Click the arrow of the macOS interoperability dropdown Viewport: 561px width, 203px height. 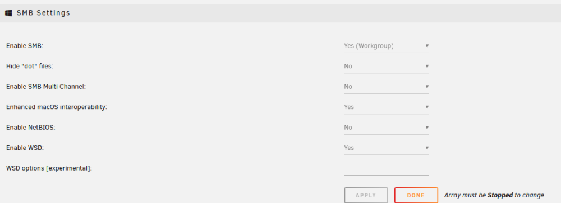click(427, 107)
